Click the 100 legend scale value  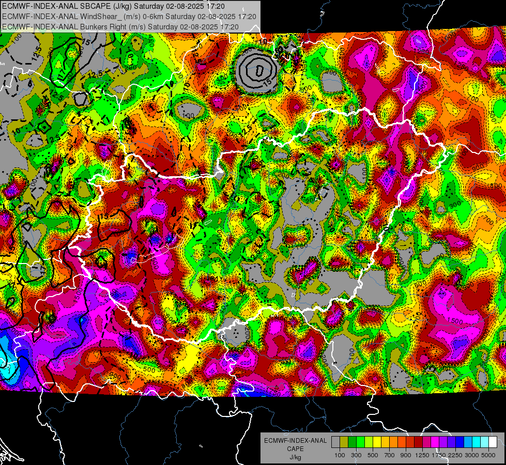(x=340, y=455)
